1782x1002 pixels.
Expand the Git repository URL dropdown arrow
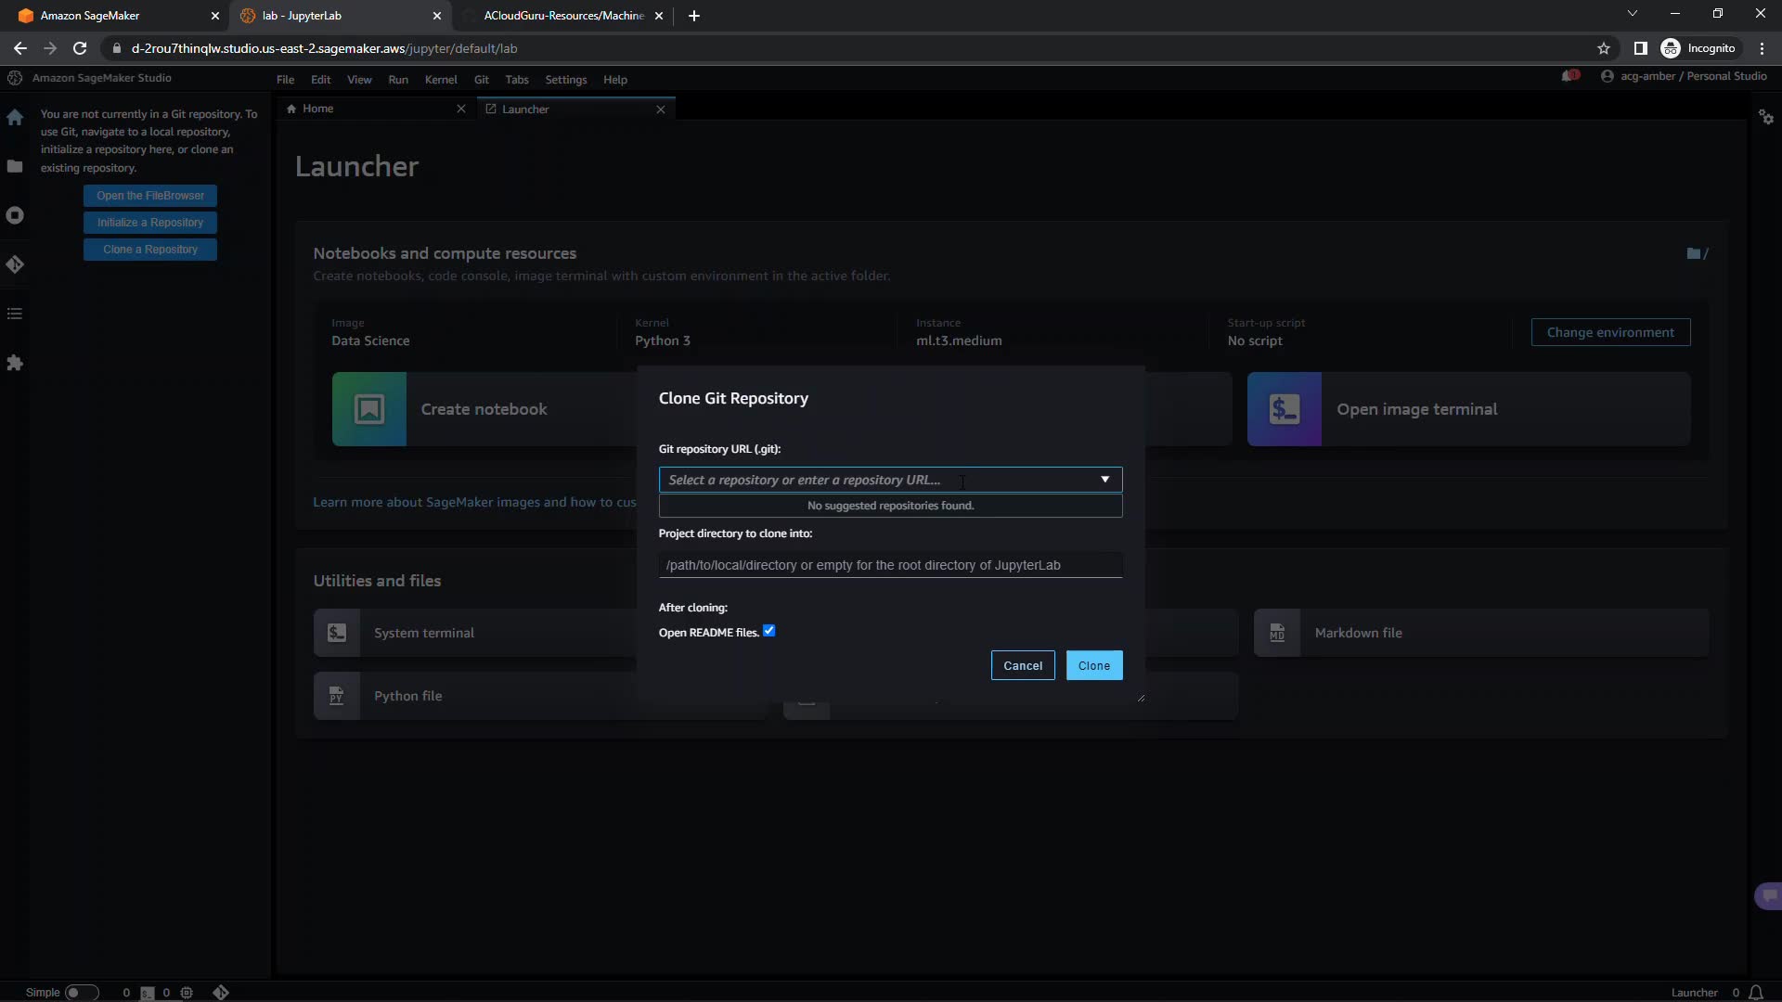click(x=1104, y=480)
